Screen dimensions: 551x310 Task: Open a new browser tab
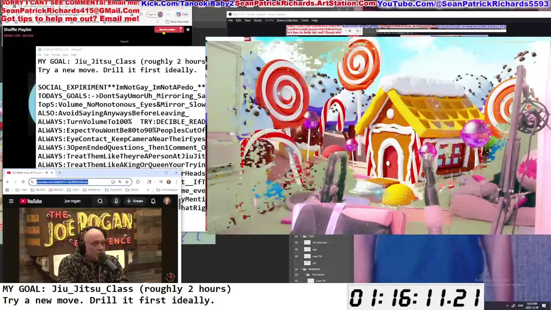coord(59,173)
